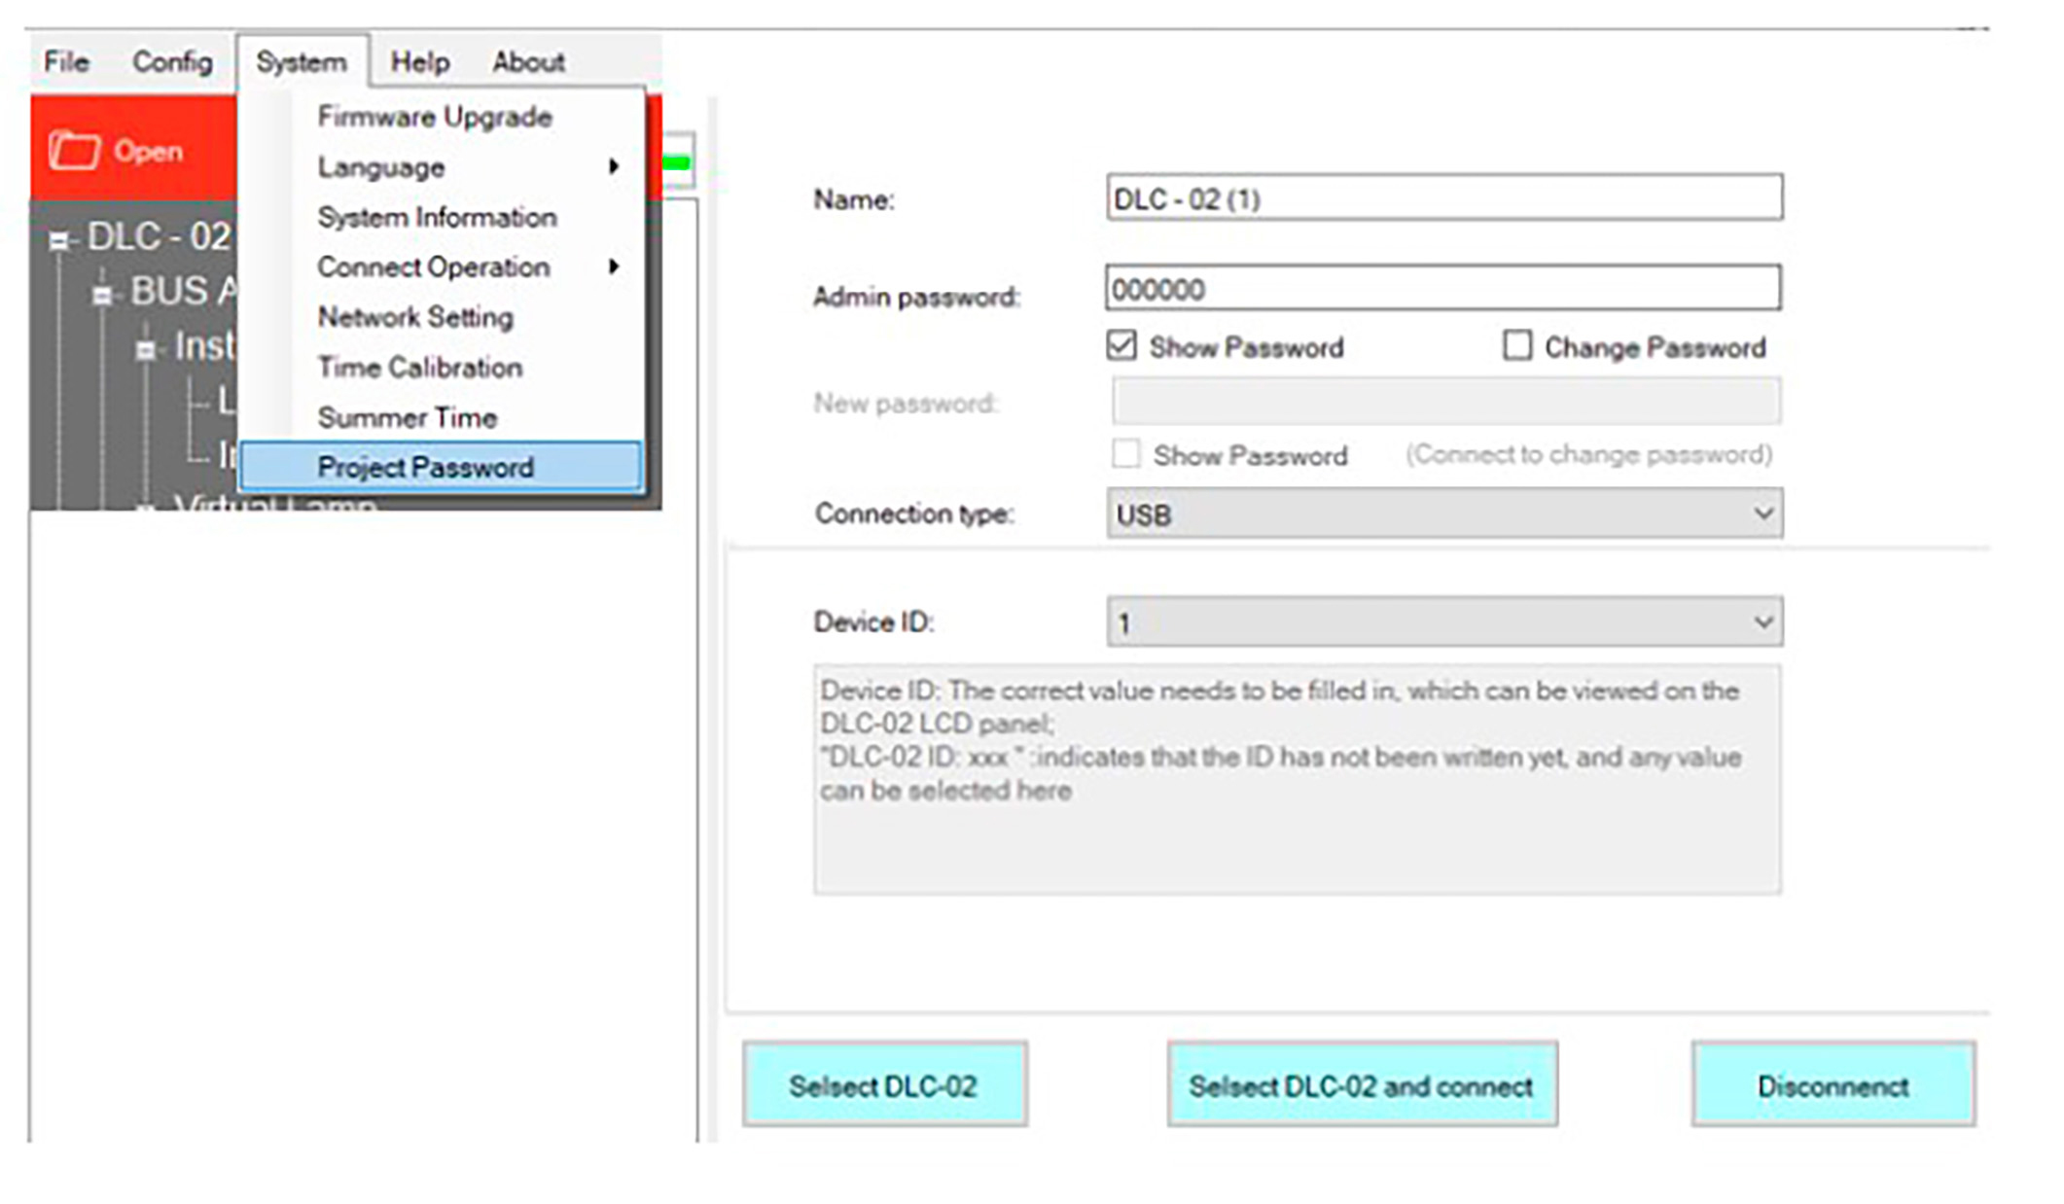2064x1204 pixels.
Task: Click the Select DLC-02 button
Action: click(884, 1085)
